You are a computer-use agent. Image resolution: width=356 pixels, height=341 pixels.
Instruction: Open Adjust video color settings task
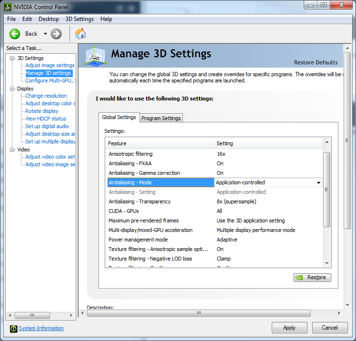pos(50,157)
